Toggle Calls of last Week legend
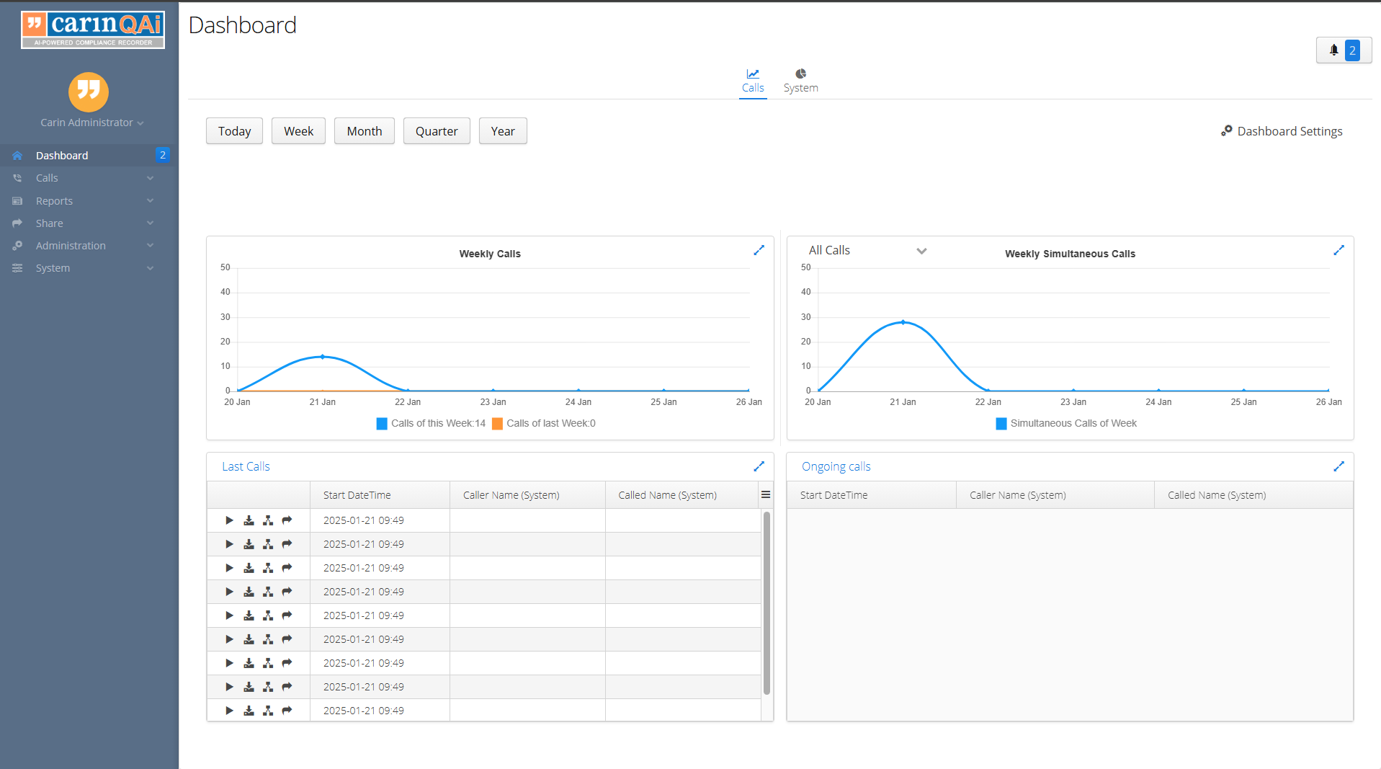This screenshot has width=1381, height=769. coord(544,424)
